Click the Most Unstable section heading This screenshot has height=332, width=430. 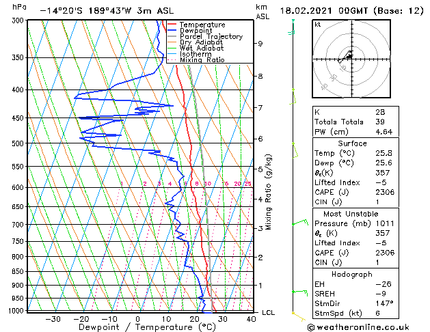click(351, 214)
